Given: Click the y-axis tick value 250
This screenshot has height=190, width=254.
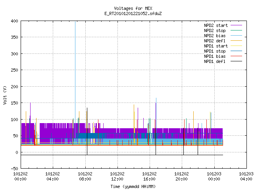Looking at the screenshot, I should pos(14,70).
